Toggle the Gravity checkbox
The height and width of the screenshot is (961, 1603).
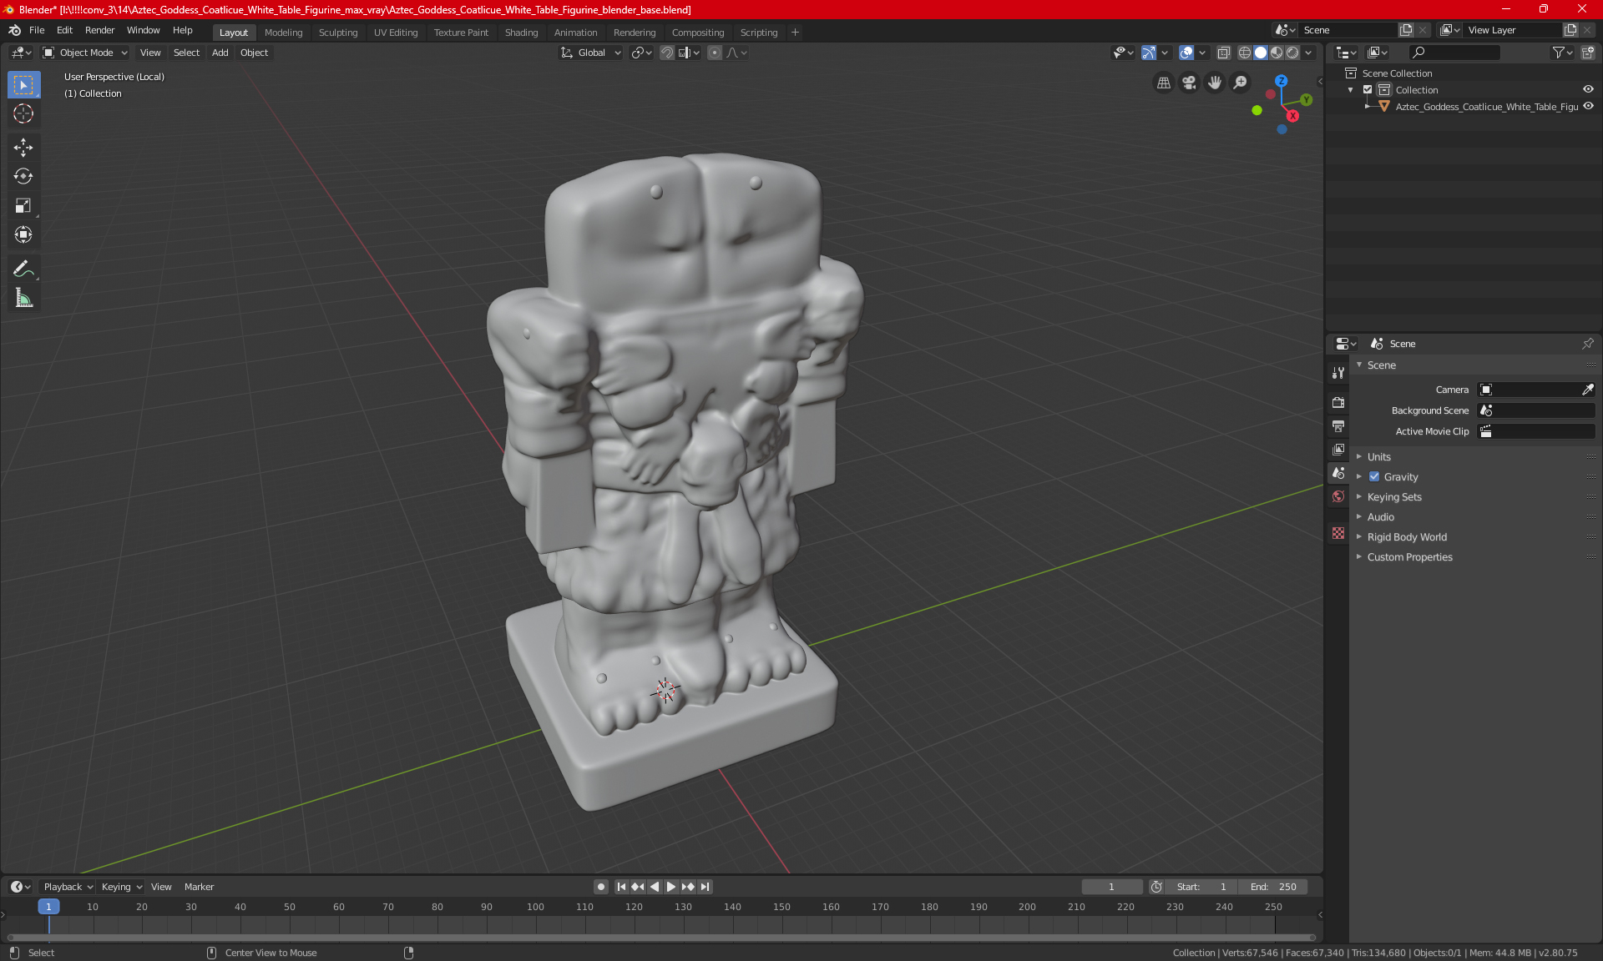point(1374,477)
